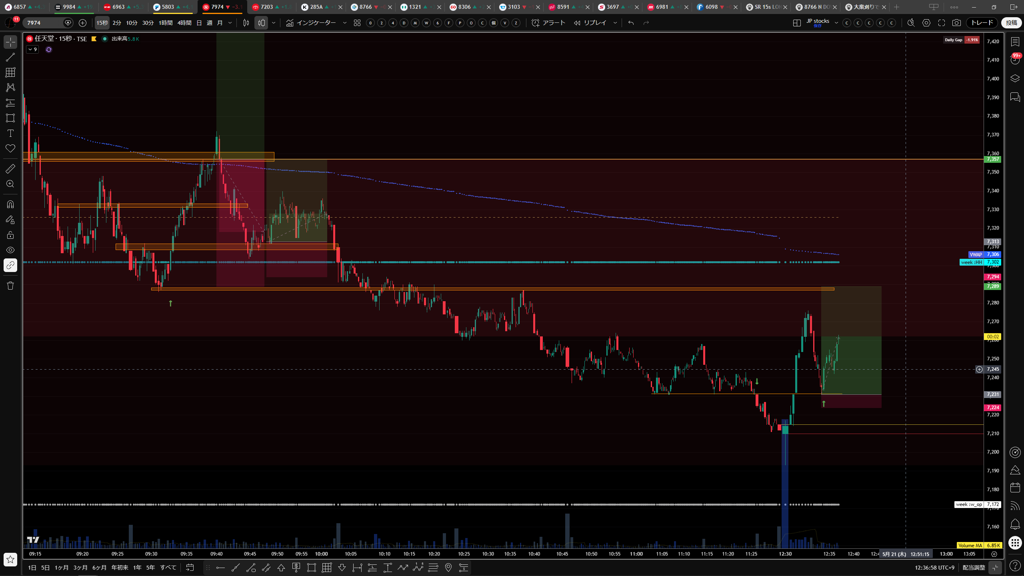Screen dimensions: 1024x576
Task: Switch to the 1時間 timeframe
Action: [166, 23]
